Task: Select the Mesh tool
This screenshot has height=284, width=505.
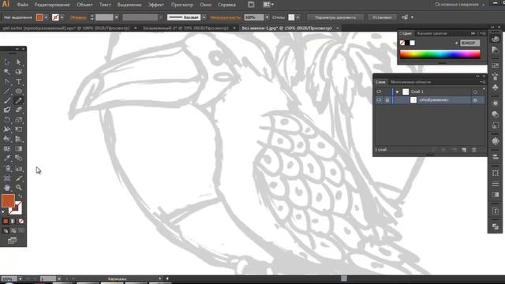Action: click(x=7, y=149)
